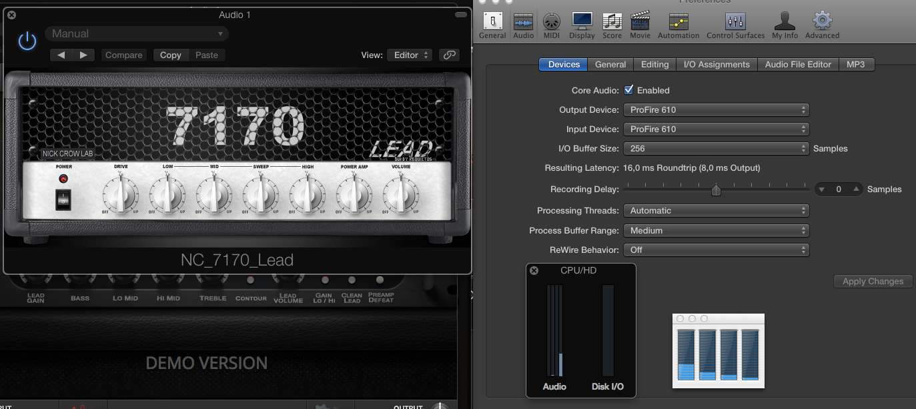Open the I/O Buffer Size dropdown
This screenshot has width=916, height=409.
click(715, 149)
